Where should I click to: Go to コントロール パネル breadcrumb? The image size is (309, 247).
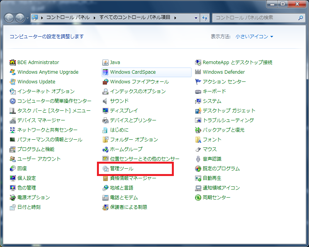[x=68, y=17]
